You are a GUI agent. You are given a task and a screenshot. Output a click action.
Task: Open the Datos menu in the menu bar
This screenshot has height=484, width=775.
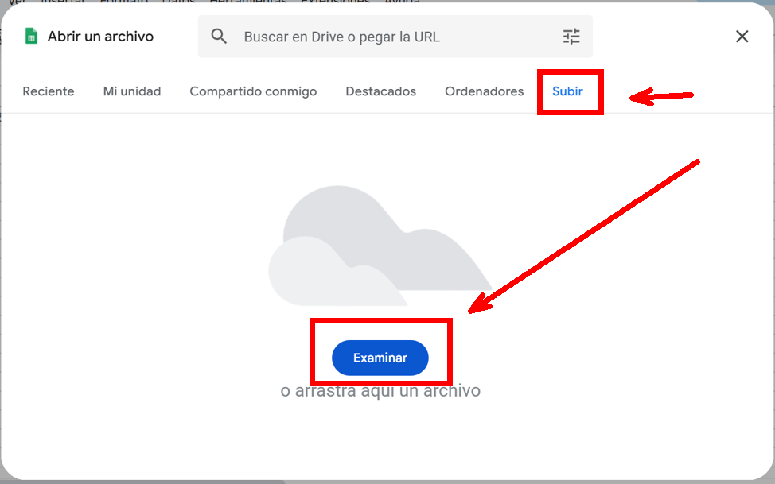(178, 2)
